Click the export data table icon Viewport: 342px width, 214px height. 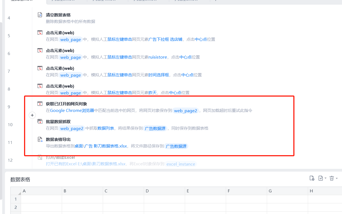click(x=321, y=178)
